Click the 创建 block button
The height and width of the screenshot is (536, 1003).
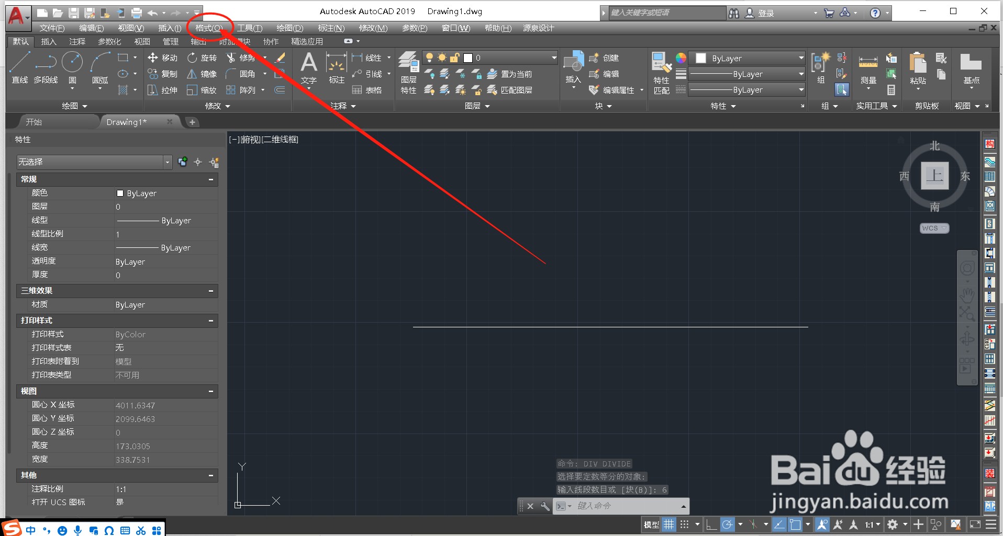click(x=605, y=58)
